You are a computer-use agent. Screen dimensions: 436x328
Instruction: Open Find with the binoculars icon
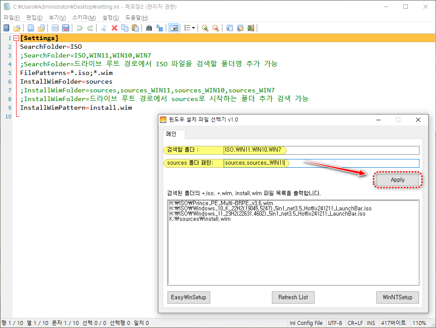pyautogui.click(x=149, y=28)
